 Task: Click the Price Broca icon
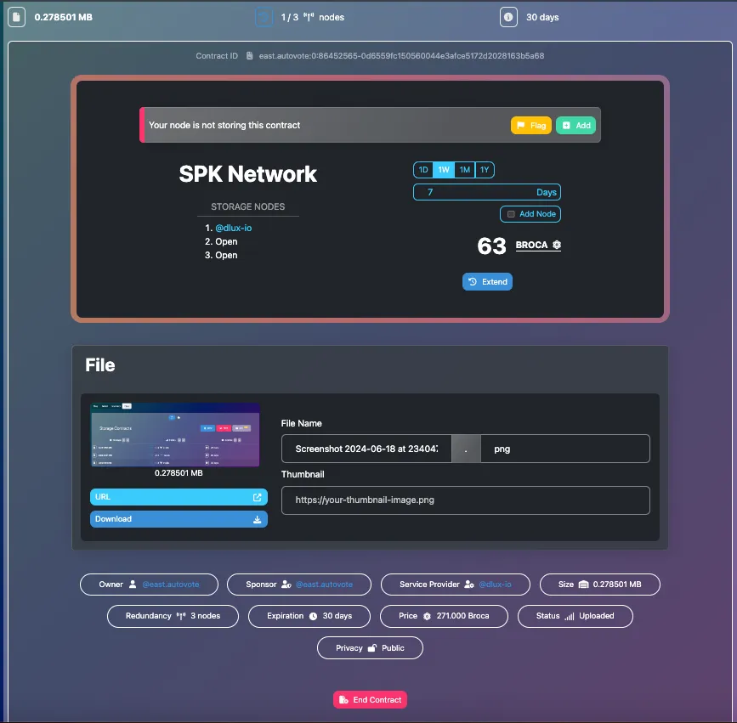tap(427, 616)
